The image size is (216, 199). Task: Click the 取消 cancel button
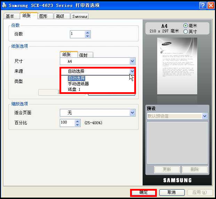click(171, 192)
